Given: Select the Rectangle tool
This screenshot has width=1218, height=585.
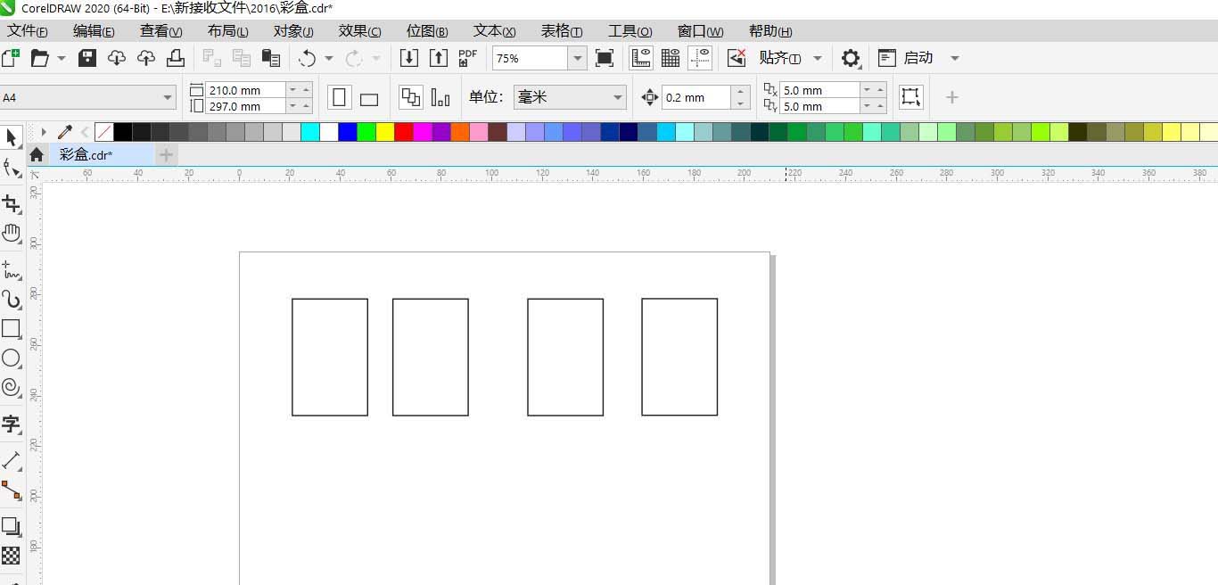Looking at the screenshot, I should (x=11, y=328).
